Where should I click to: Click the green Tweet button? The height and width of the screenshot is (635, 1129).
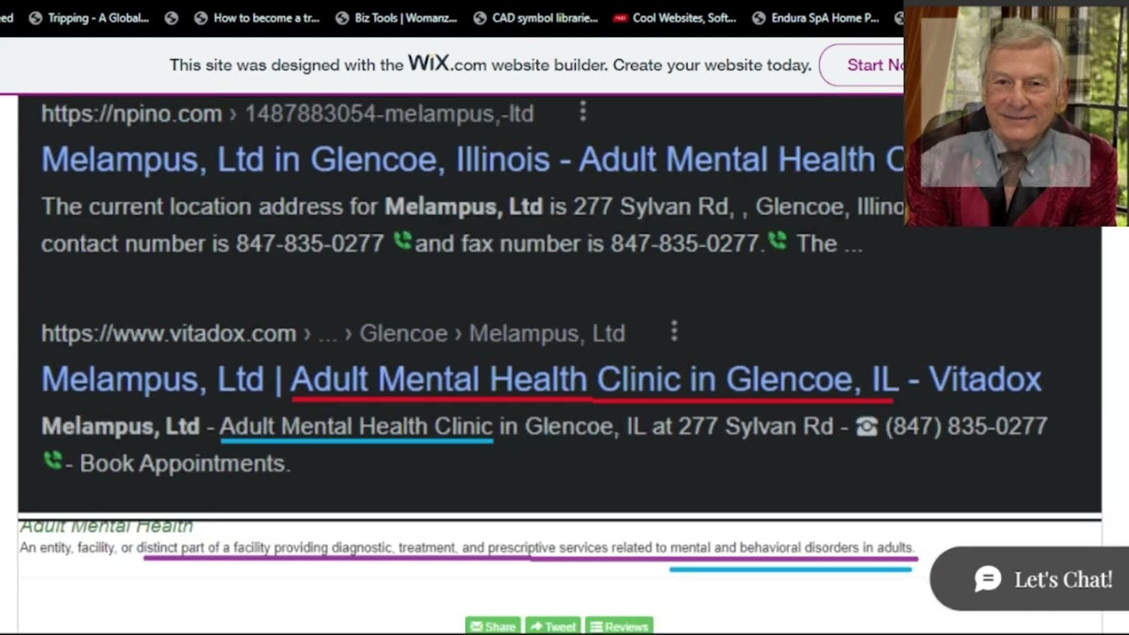(551, 626)
